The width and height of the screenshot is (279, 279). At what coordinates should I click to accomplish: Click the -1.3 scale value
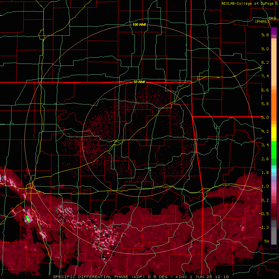coord(264,228)
